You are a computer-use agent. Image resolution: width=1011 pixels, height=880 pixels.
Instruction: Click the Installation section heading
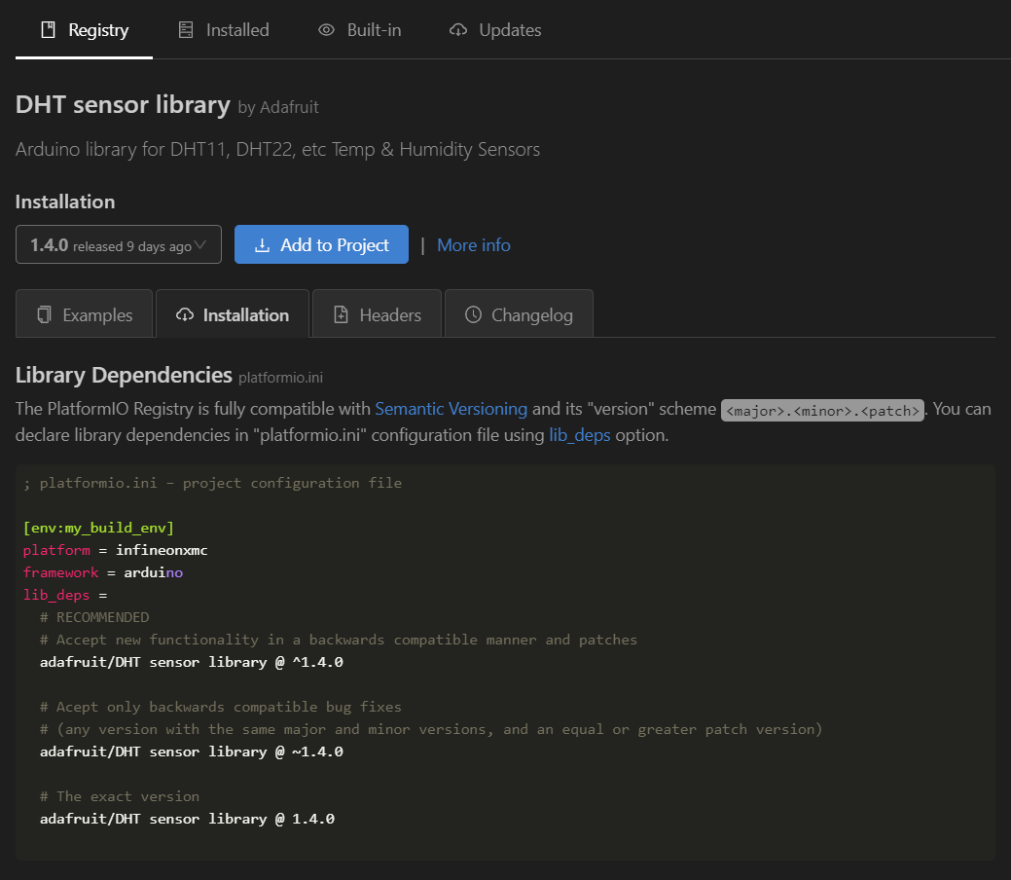pyautogui.click(x=65, y=202)
